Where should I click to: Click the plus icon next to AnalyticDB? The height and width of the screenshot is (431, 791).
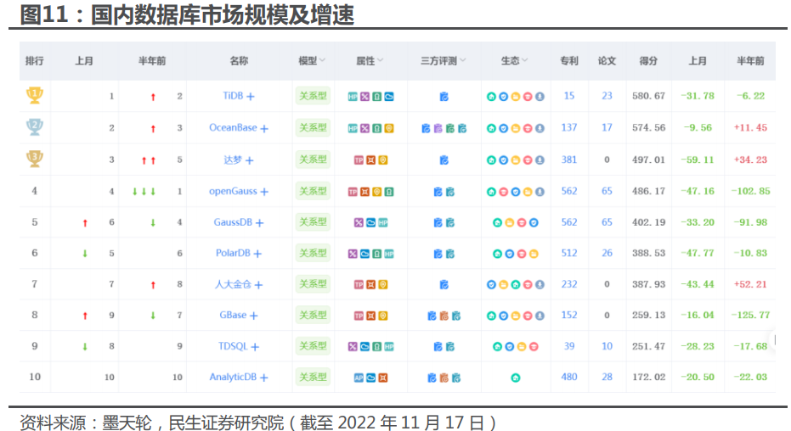click(x=264, y=378)
